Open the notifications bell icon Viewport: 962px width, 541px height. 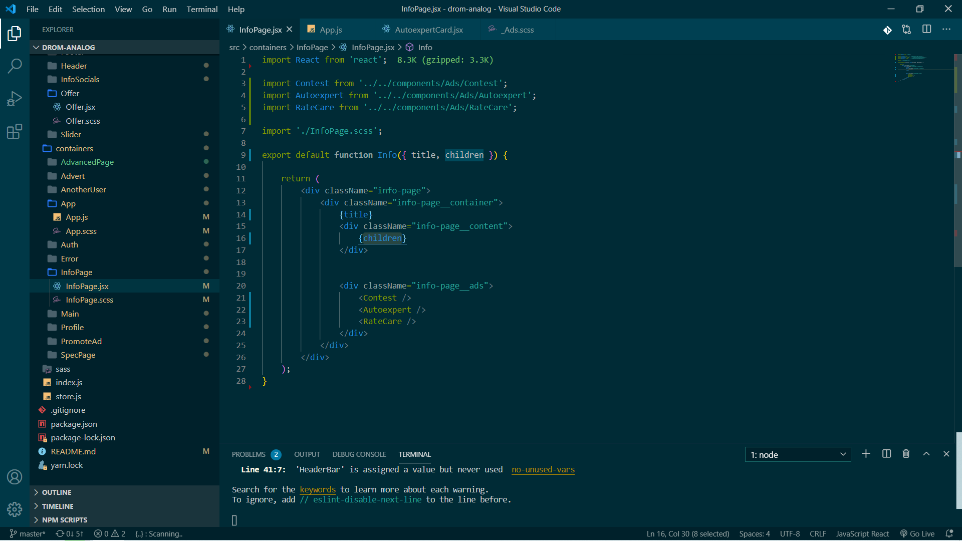[949, 533]
